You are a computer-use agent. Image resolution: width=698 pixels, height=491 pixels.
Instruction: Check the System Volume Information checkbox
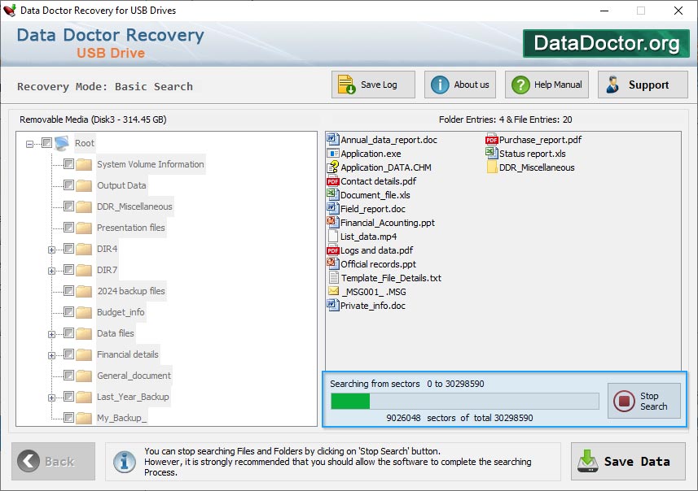click(68, 163)
